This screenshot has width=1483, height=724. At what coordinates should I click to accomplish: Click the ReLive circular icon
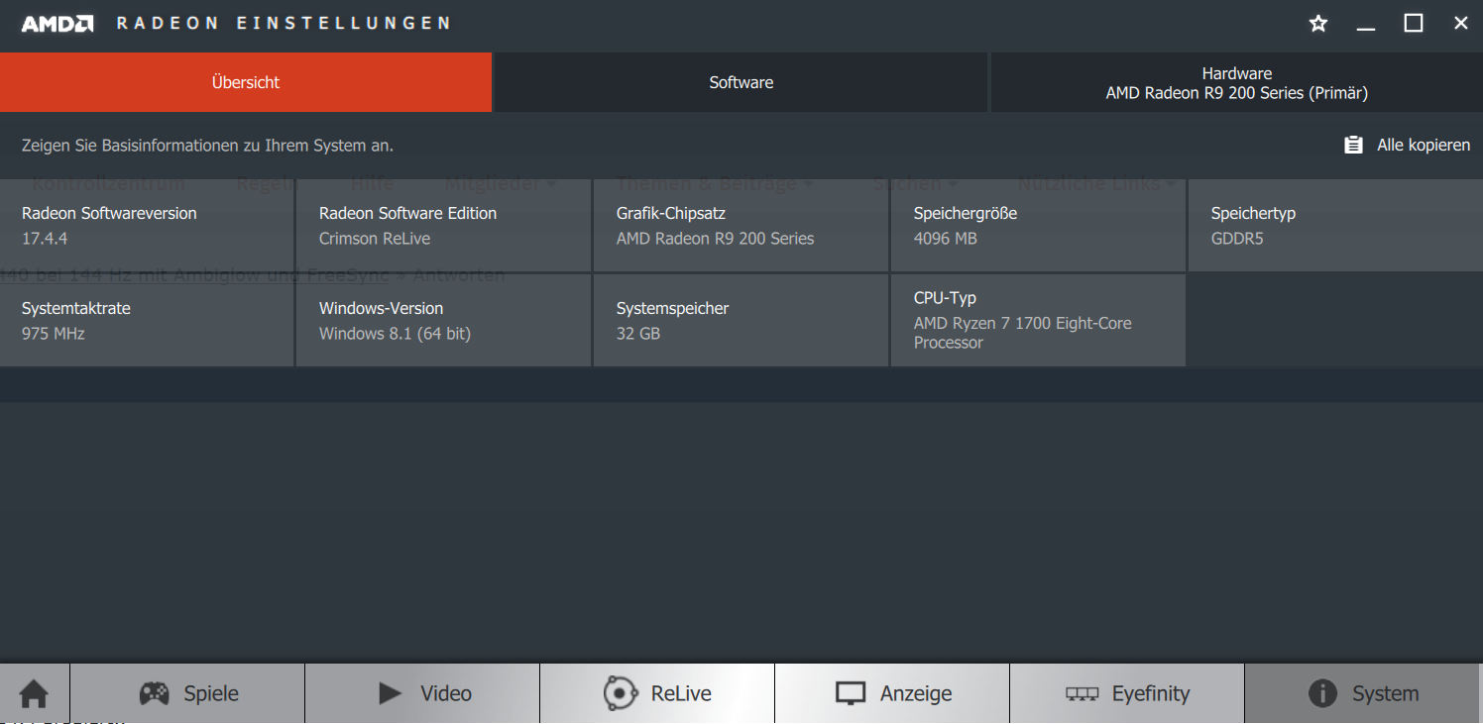tap(621, 693)
